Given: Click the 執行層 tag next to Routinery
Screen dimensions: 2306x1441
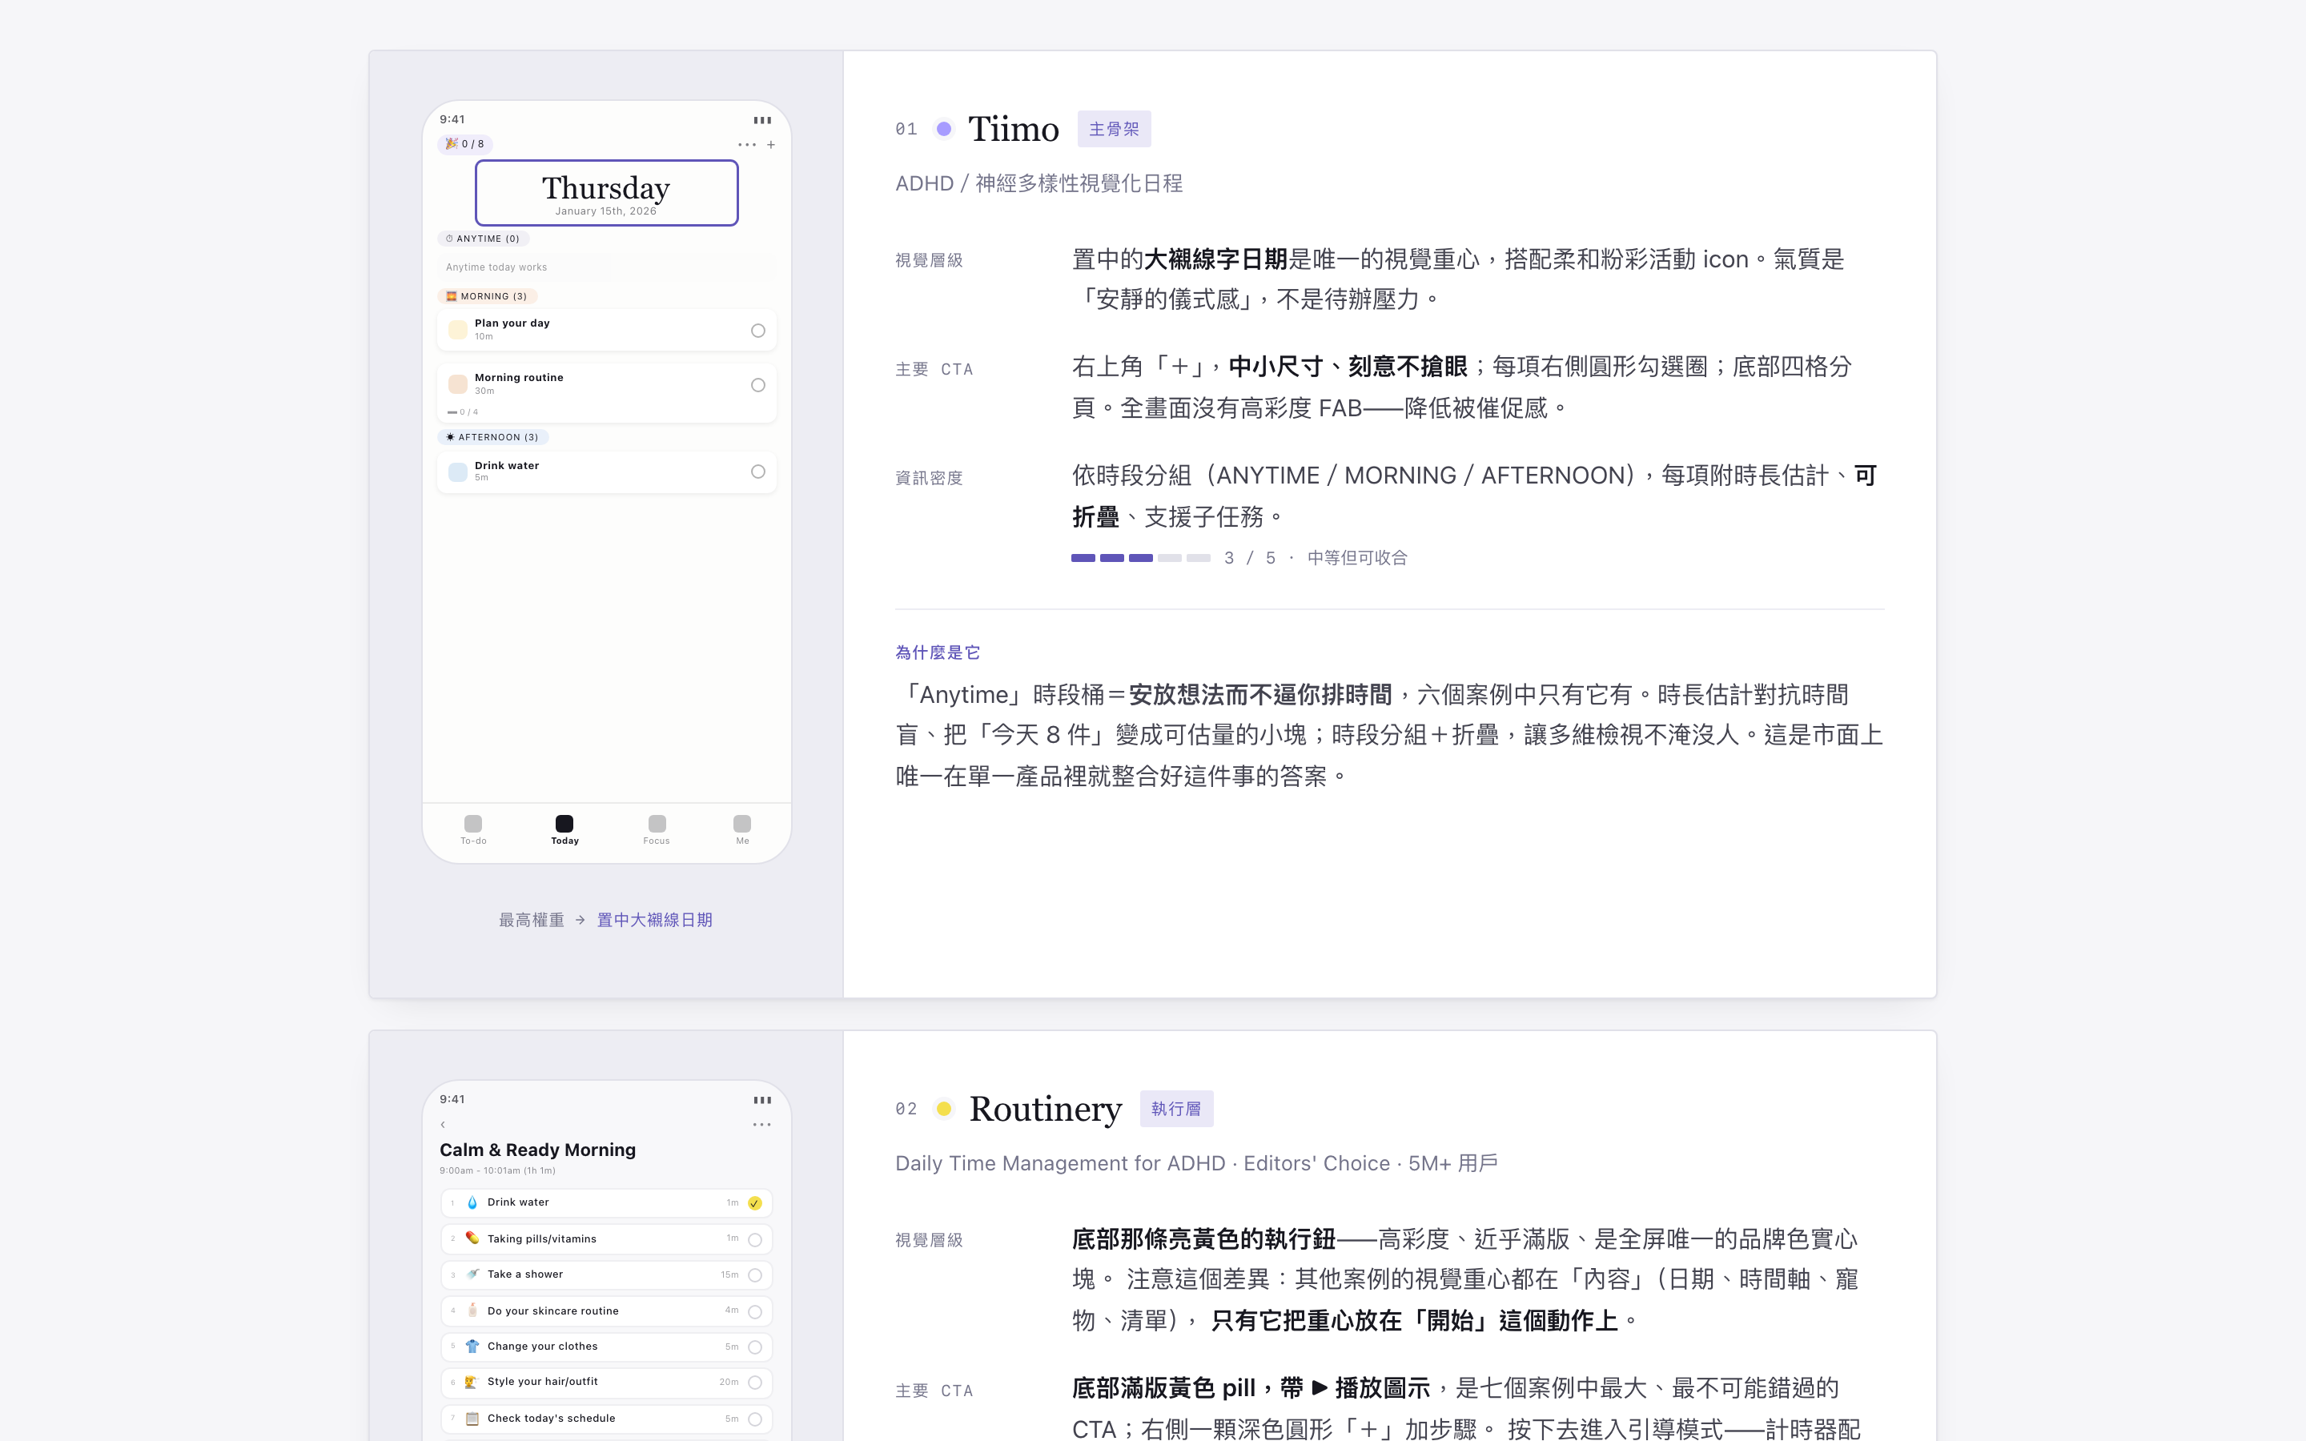Looking at the screenshot, I should 1177,1109.
